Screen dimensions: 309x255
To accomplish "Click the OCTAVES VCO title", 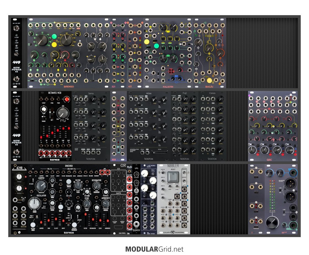I will 55,93.
